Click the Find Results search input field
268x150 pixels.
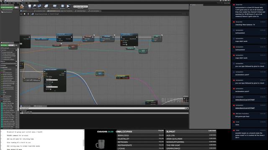103,108
